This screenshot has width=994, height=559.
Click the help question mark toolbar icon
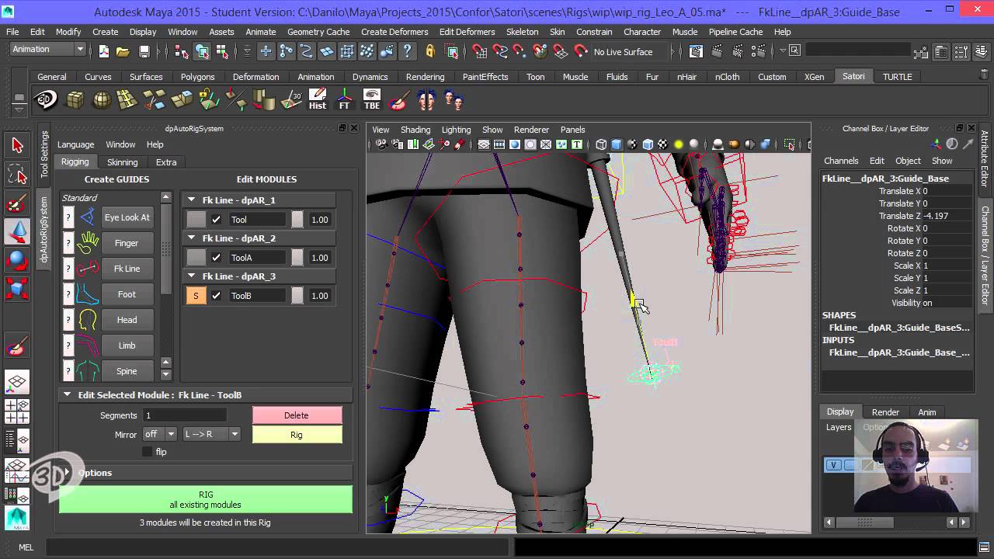408,52
